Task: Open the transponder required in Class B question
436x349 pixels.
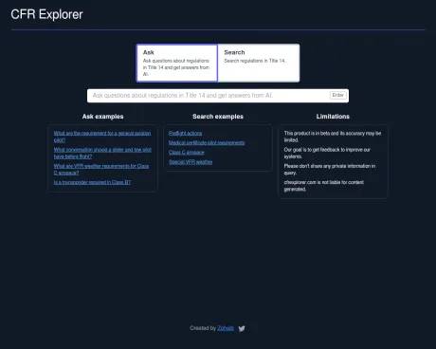Action: click(x=92, y=182)
